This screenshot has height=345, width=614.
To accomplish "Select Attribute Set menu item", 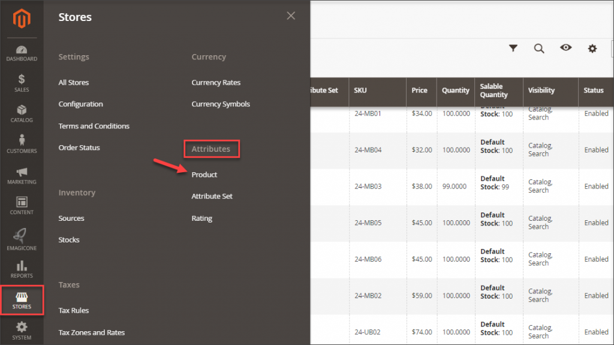I will pyautogui.click(x=212, y=196).
